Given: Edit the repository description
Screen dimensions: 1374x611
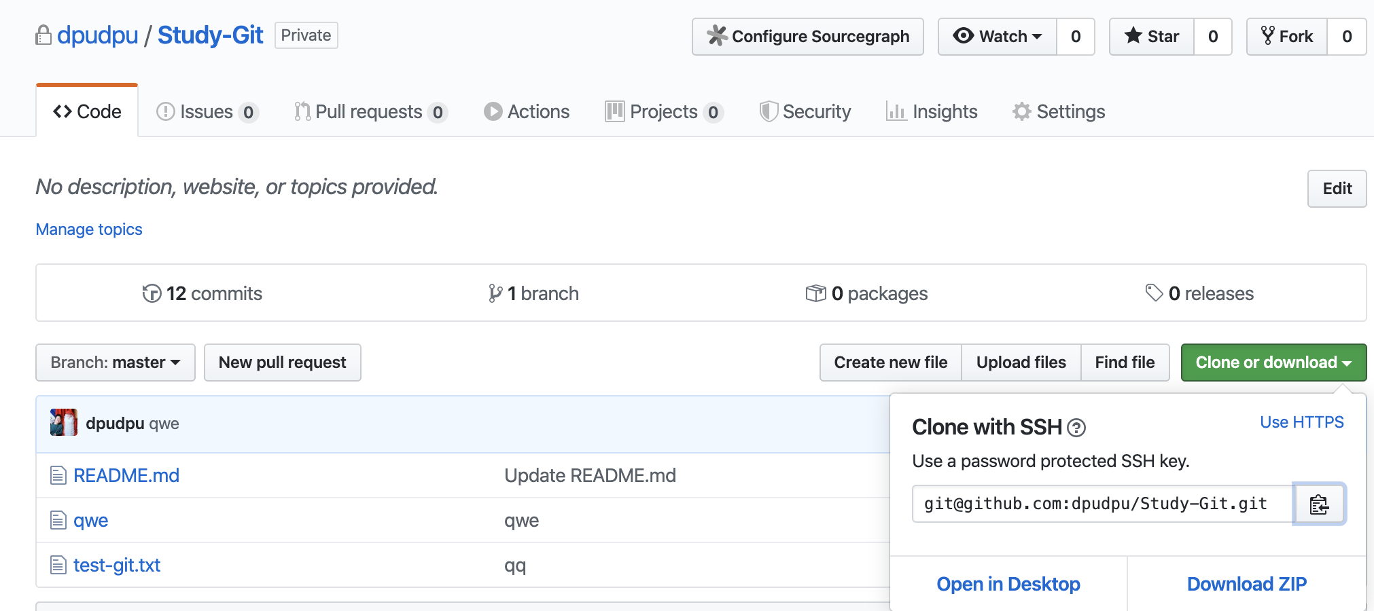Looking at the screenshot, I should point(1337,189).
